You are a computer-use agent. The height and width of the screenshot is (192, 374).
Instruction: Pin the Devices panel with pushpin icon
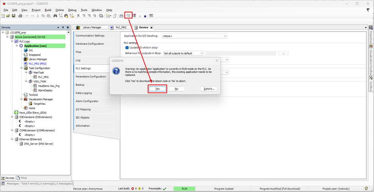point(63,27)
